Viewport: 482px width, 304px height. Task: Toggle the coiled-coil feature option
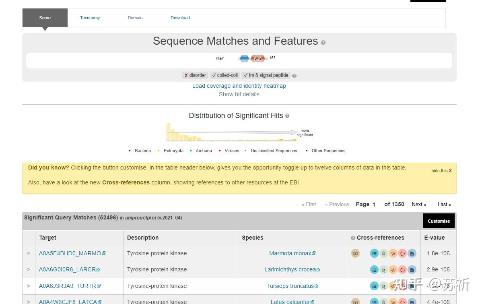pos(225,75)
